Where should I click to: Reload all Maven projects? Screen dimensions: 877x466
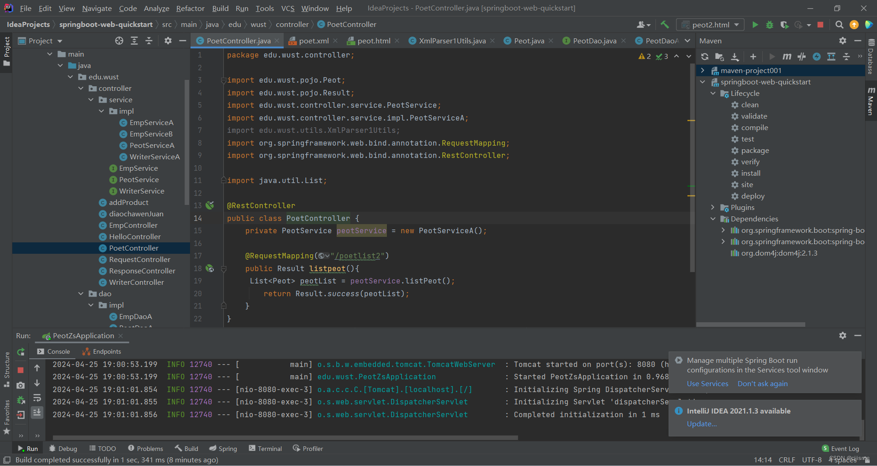coord(705,57)
